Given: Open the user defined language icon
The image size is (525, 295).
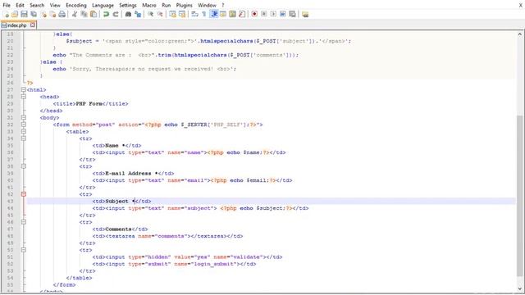Looking at the screenshot, I should click(x=223, y=14).
